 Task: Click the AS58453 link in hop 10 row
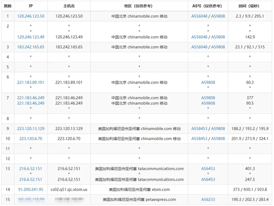click(199, 138)
